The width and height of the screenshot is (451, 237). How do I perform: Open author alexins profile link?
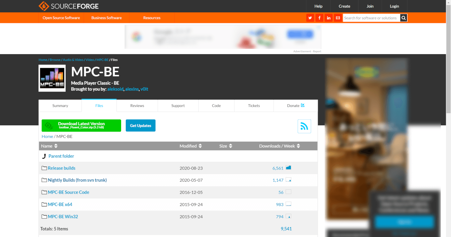(132, 89)
